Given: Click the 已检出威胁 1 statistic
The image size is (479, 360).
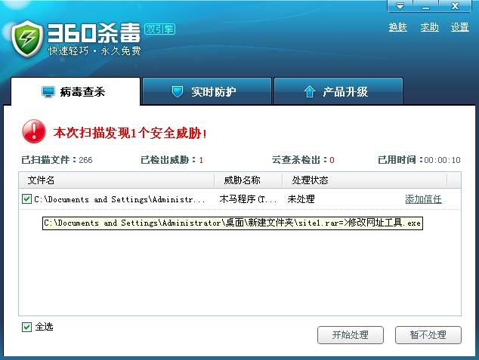Looking at the screenshot, I should click(x=172, y=159).
